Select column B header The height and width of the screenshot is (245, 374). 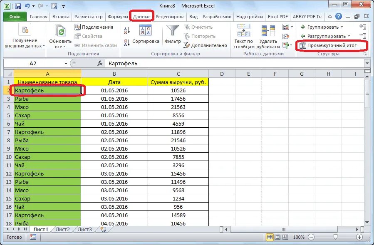point(114,74)
